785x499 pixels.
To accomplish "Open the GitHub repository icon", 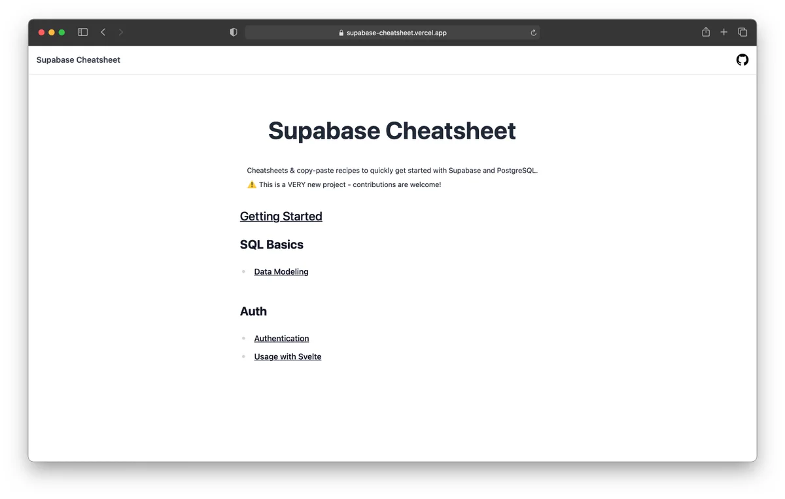I will [x=742, y=60].
